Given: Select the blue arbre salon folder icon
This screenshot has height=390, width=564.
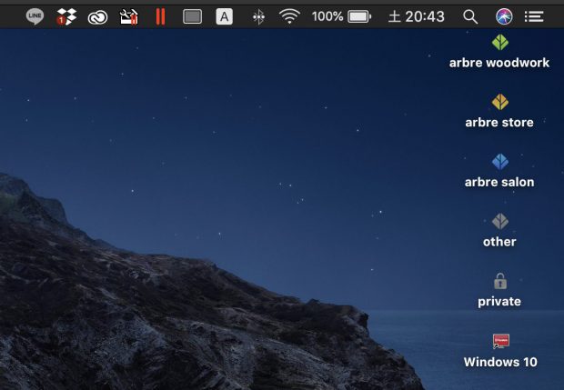Looking at the screenshot, I should [500, 162].
